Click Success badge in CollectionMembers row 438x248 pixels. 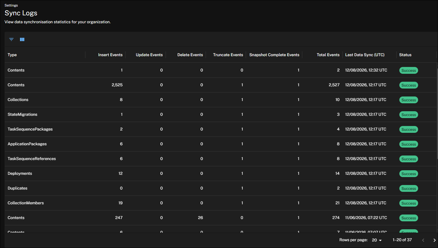pyautogui.click(x=408, y=203)
